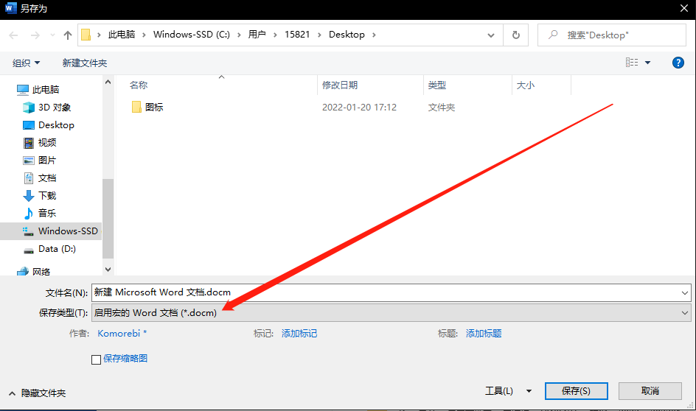Click the 保存(S) button
The height and width of the screenshot is (411, 696).
tap(576, 390)
